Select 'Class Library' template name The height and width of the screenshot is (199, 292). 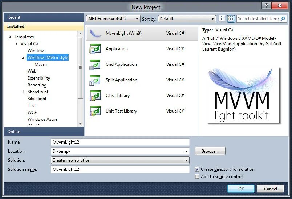(118, 96)
